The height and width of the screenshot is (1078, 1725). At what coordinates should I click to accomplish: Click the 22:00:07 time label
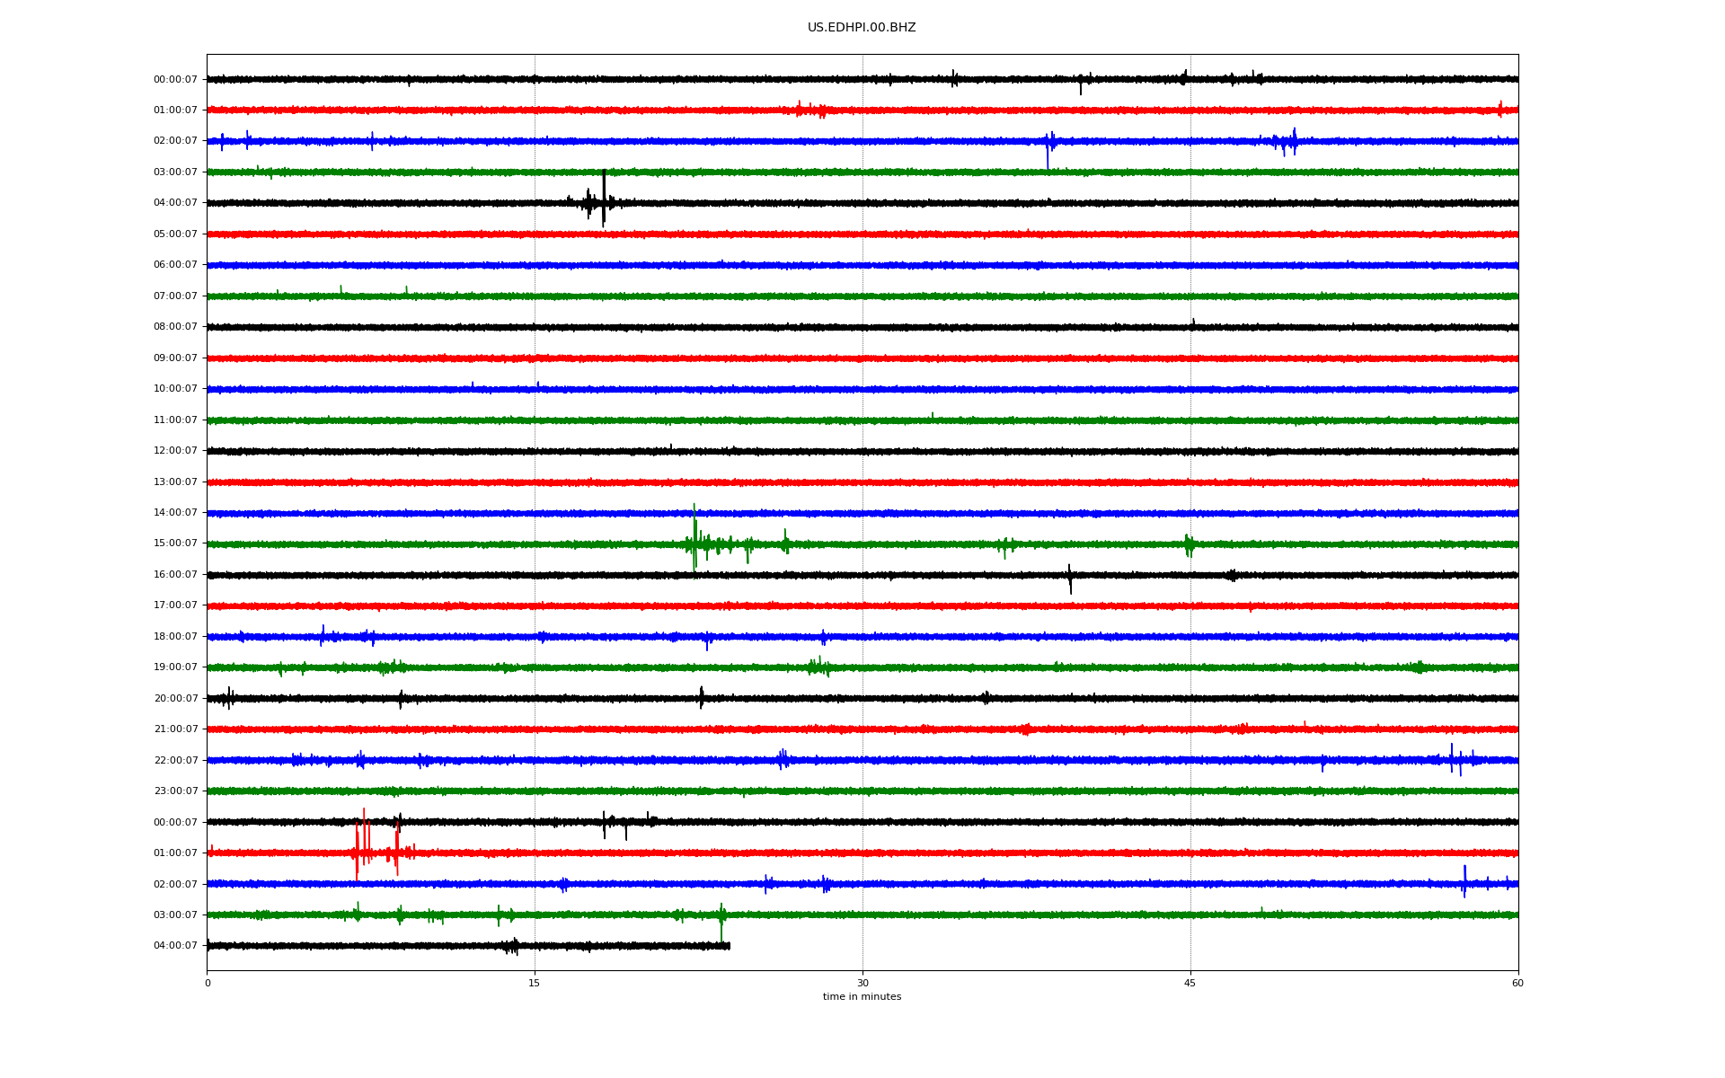[x=175, y=761]
